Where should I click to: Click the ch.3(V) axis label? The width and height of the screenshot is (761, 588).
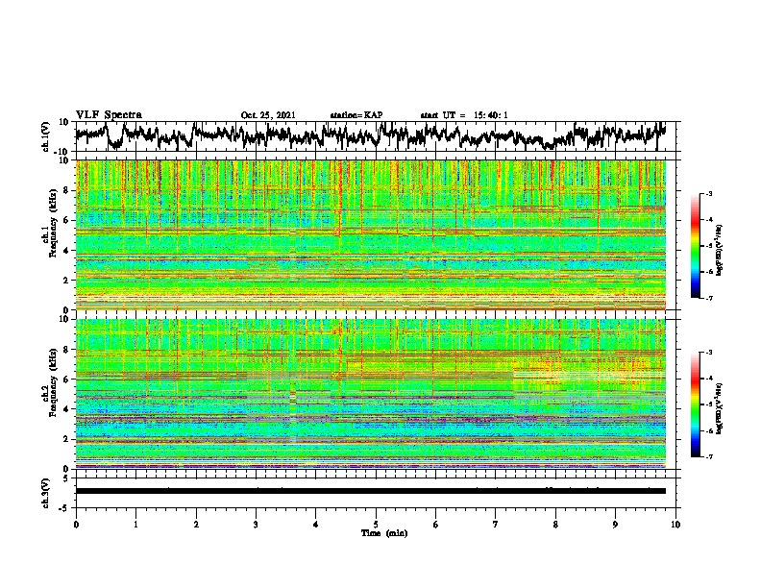[46, 493]
